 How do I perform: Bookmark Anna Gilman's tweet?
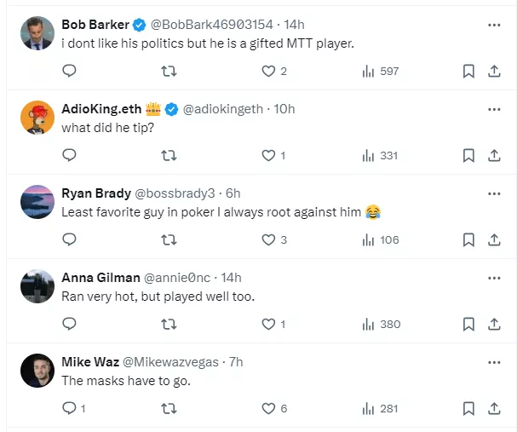click(x=468, y=325)
